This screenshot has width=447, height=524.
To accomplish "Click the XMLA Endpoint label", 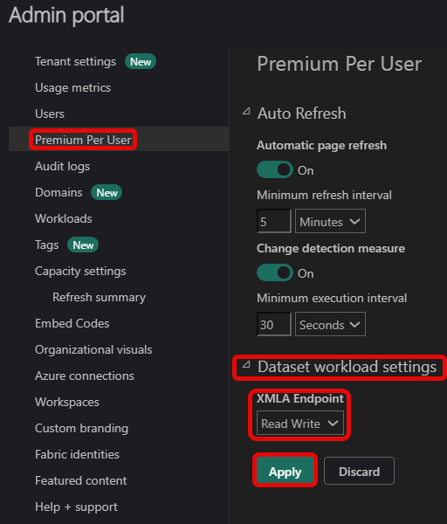I will [300, 398].
